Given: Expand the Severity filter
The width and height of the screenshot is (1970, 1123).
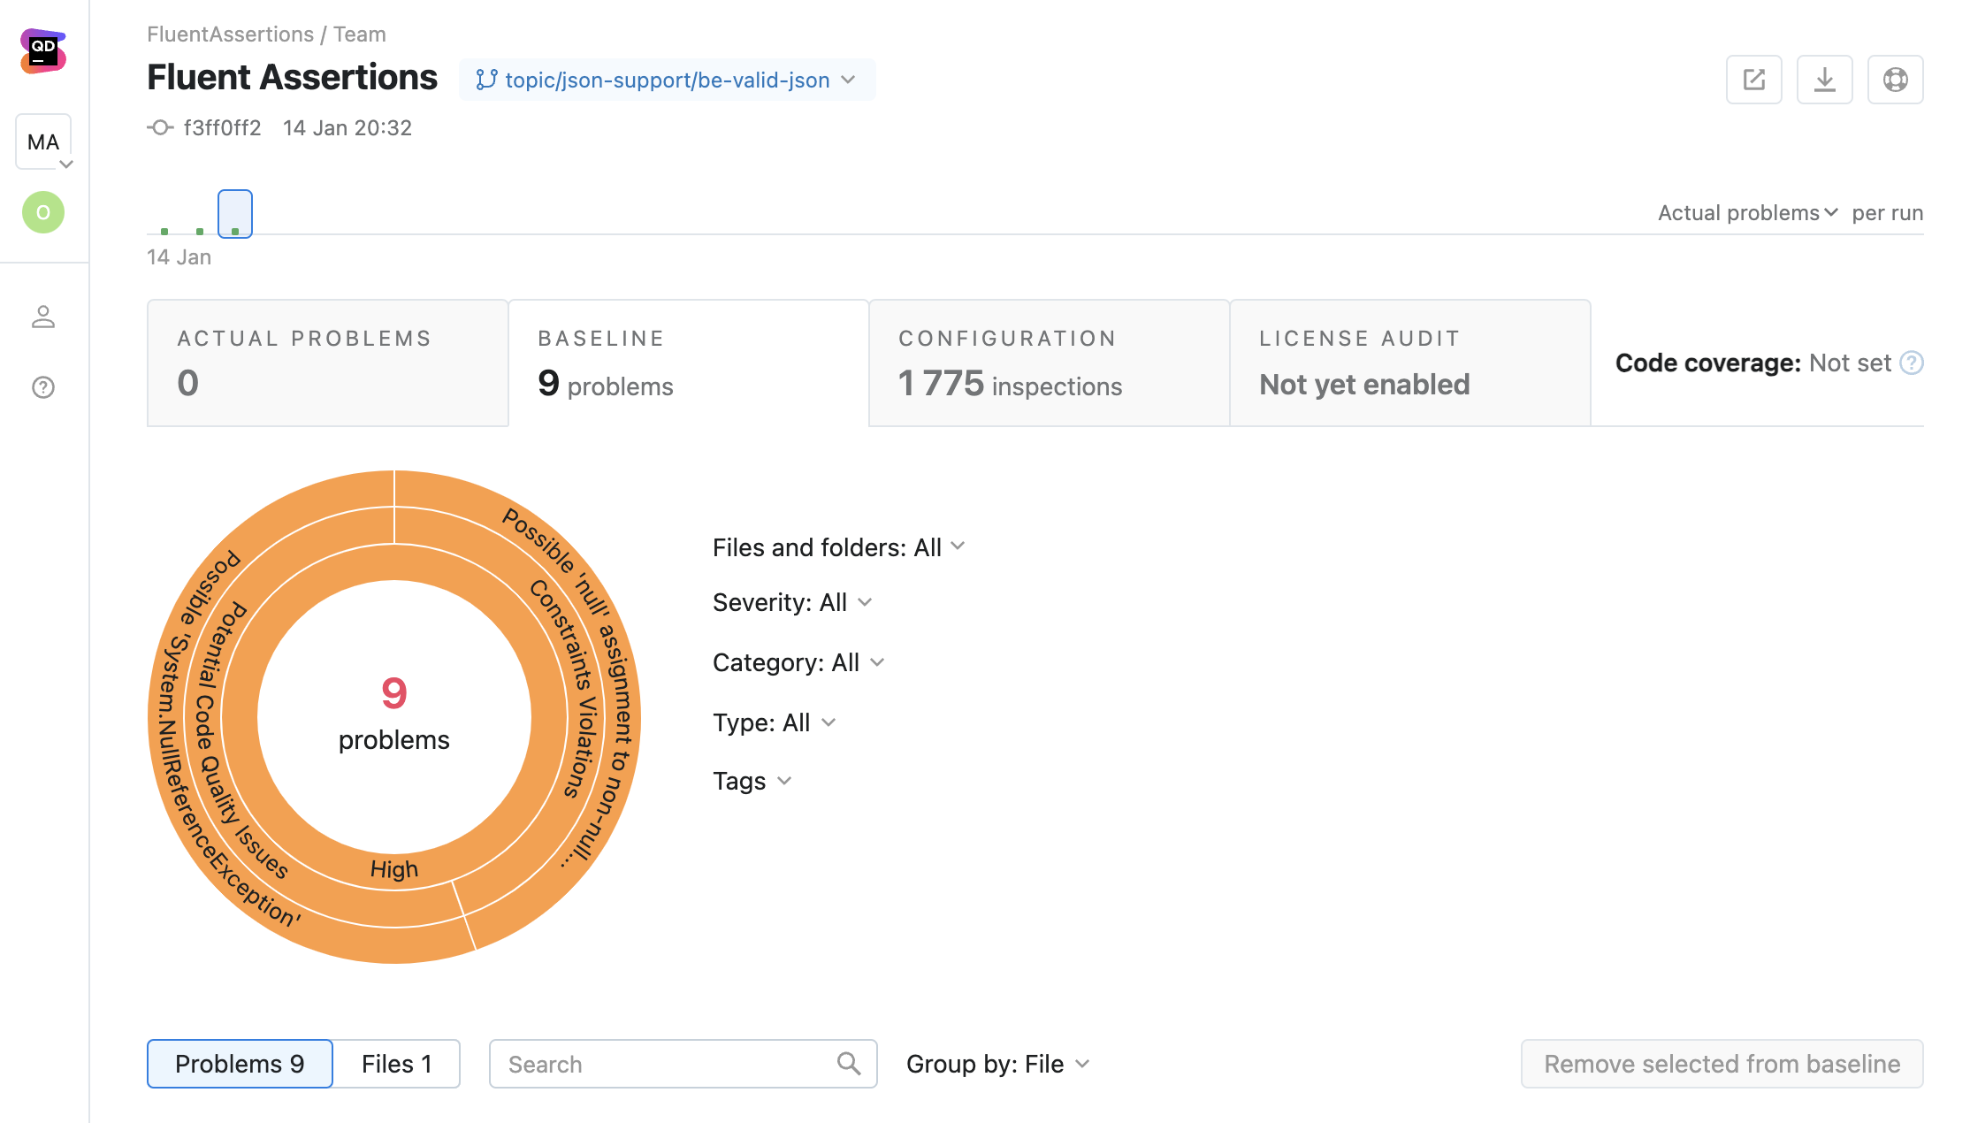Looking at the screenshot, I should tap(792, 602).
